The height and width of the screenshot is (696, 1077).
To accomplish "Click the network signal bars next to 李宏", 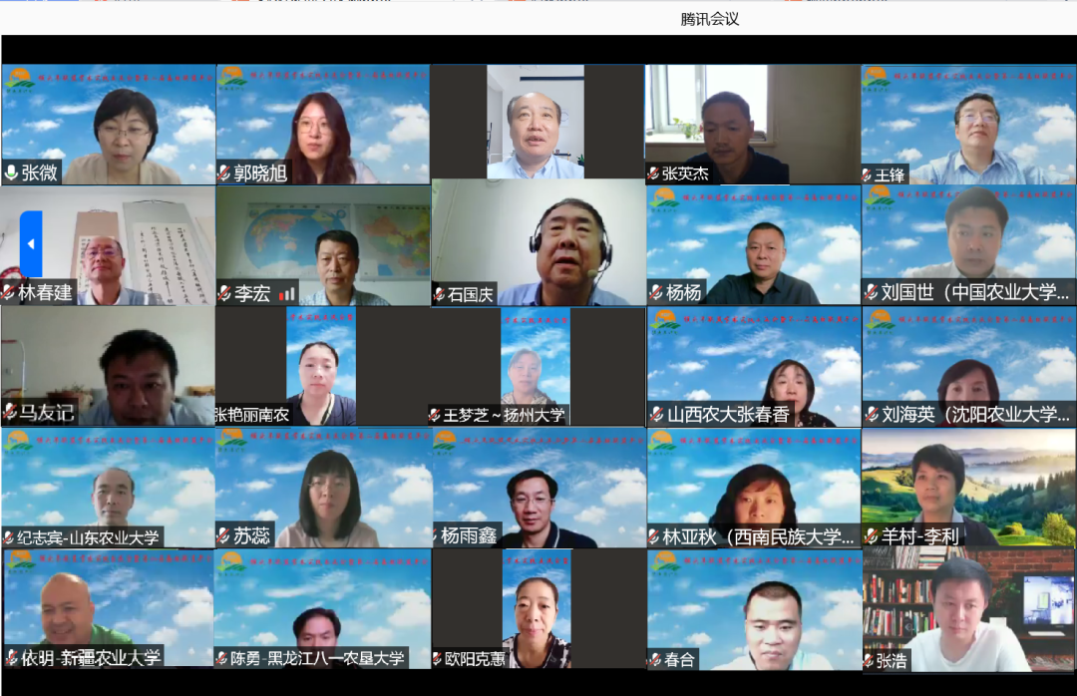I will (287, 294).
